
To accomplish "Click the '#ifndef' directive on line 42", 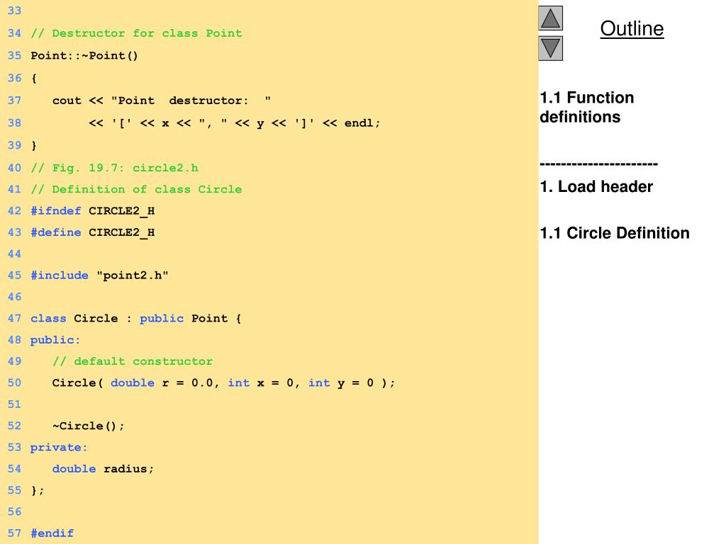I will (55, 211).
